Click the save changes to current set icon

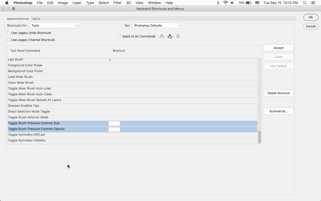pos(162,36)
